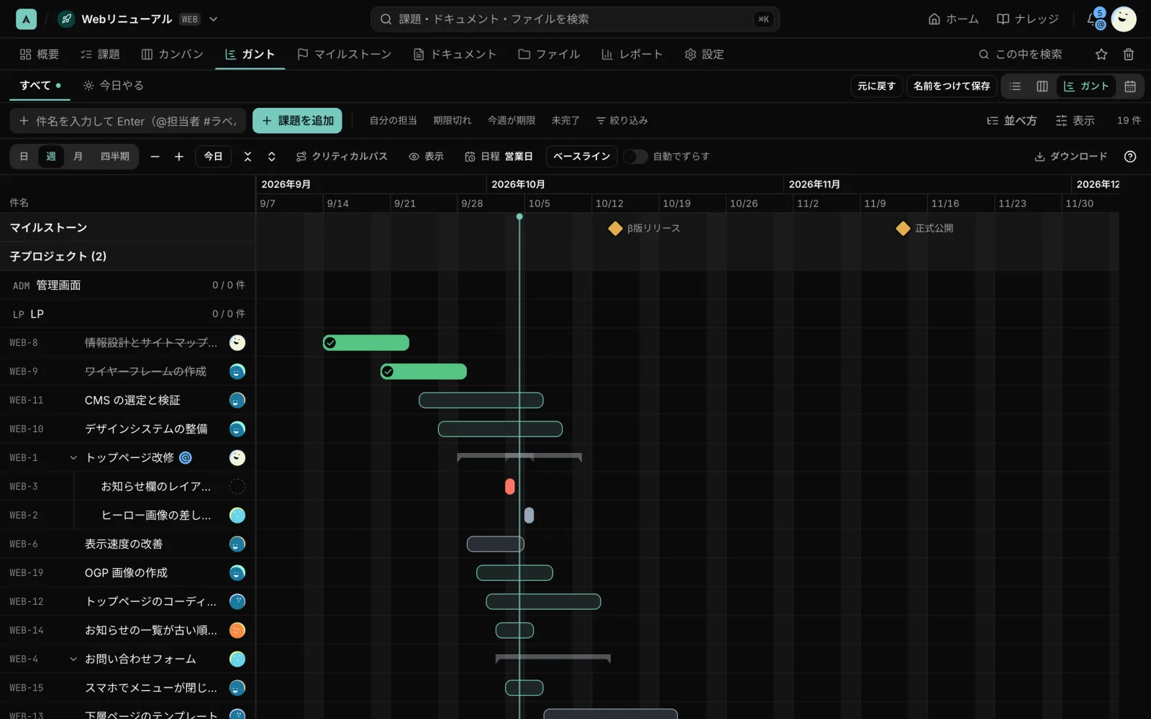Select 日 timescale option
This screenshot has height=719, width=1151.
24,157
